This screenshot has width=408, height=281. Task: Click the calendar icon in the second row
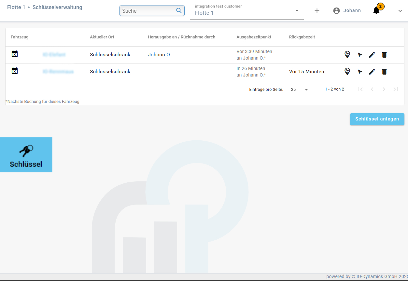(x=15, y=71)
